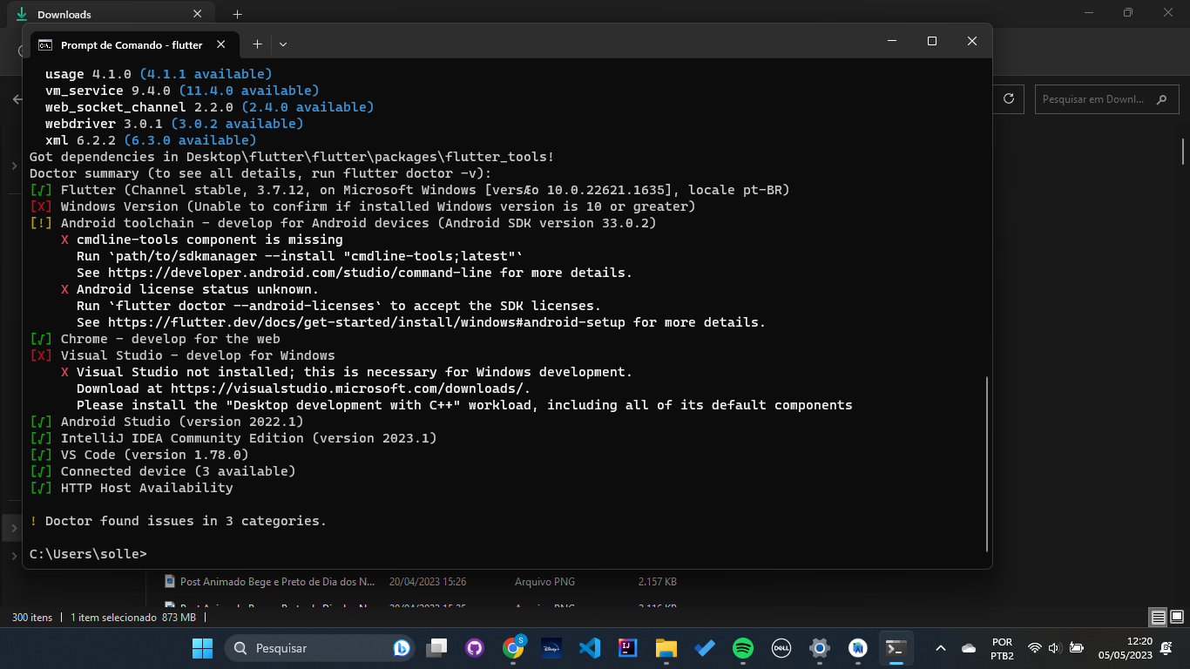Close the Downloads tab in File Explorer

[x=198, y=14]
